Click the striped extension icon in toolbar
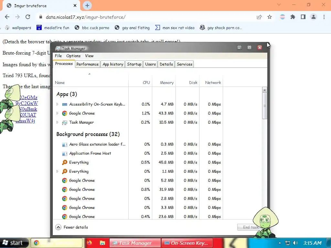 [283, 17]
